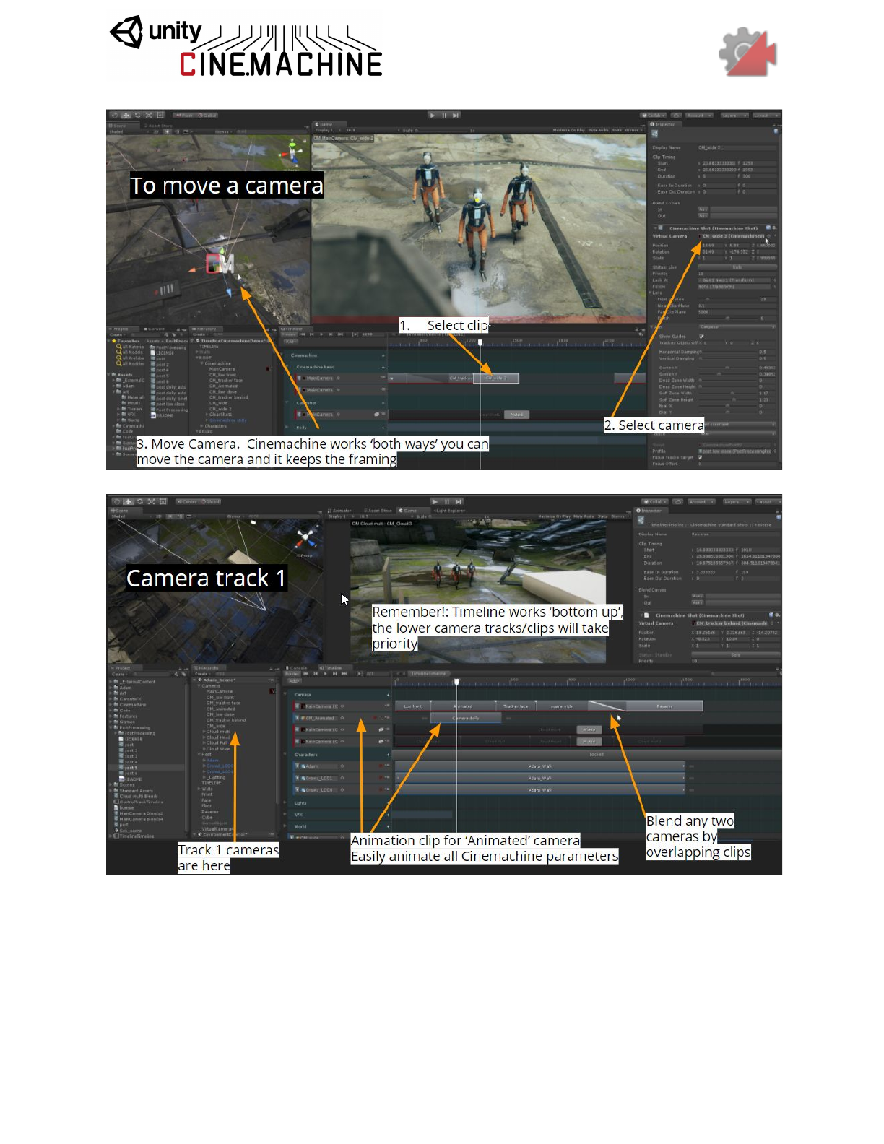This screenshot has height=1144, width=884.
Task: Switch to the Console tab in the lower screenshot
Action: pos(298,668)
